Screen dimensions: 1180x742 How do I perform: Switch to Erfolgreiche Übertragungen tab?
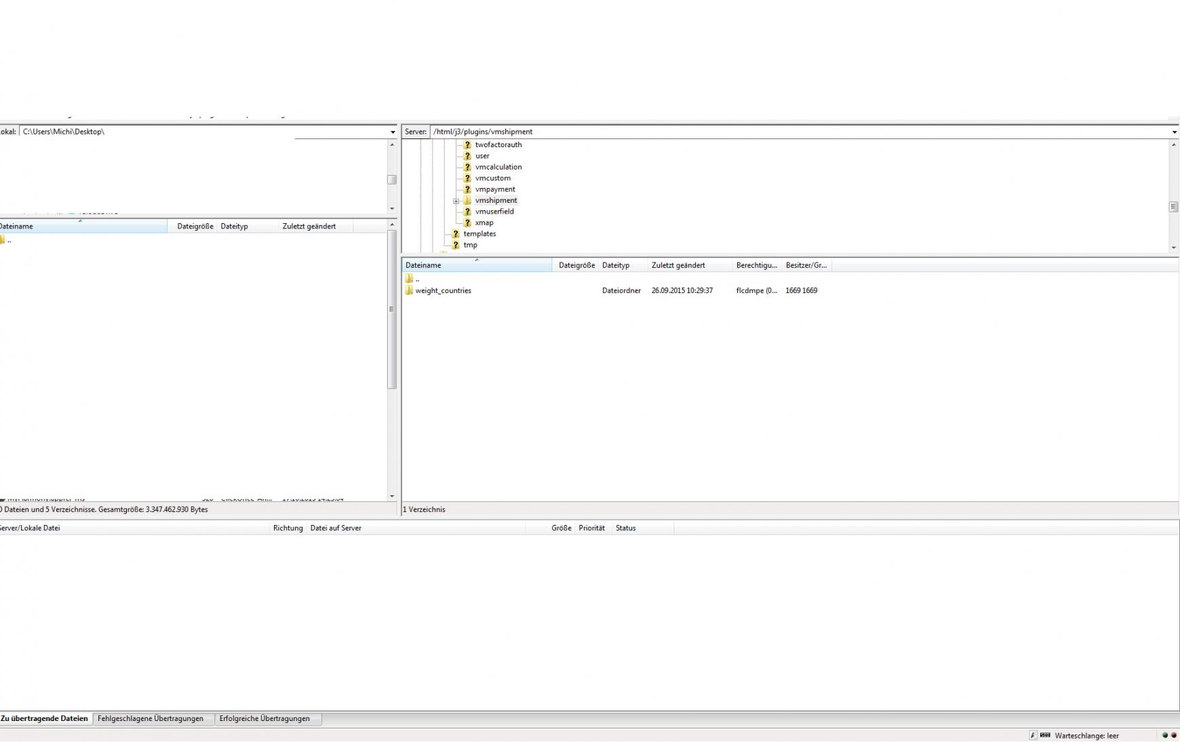264,718
